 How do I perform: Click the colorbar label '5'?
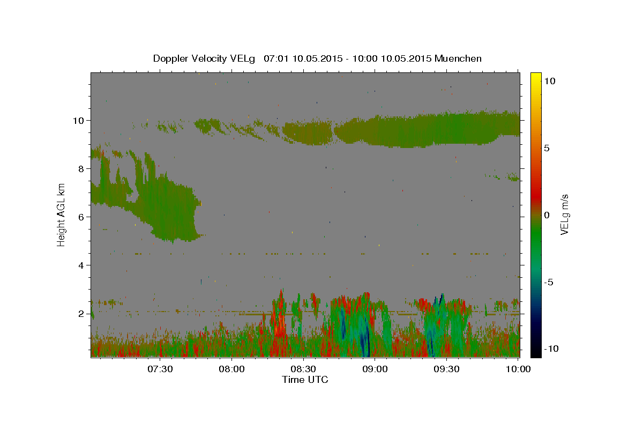(546, 148)
